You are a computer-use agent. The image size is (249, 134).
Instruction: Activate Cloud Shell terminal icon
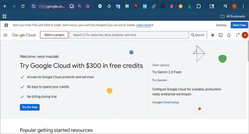coord(221,35)
